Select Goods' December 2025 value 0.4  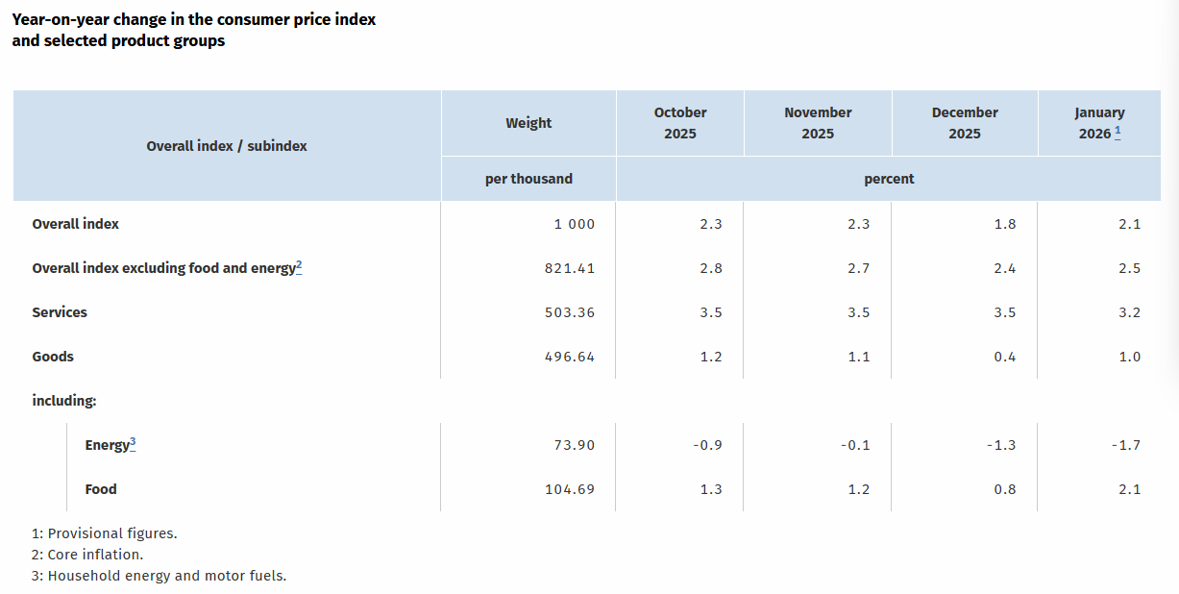pos(1004,357)
